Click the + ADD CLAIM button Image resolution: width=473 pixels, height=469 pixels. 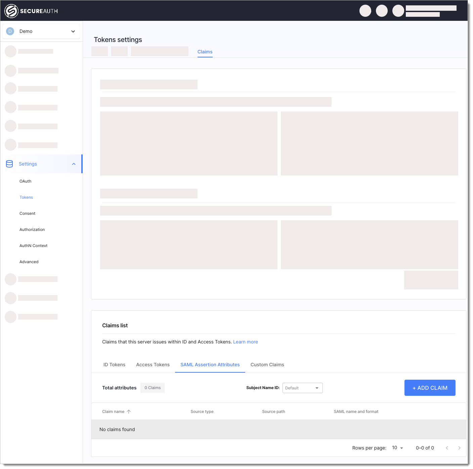(430, 388)
